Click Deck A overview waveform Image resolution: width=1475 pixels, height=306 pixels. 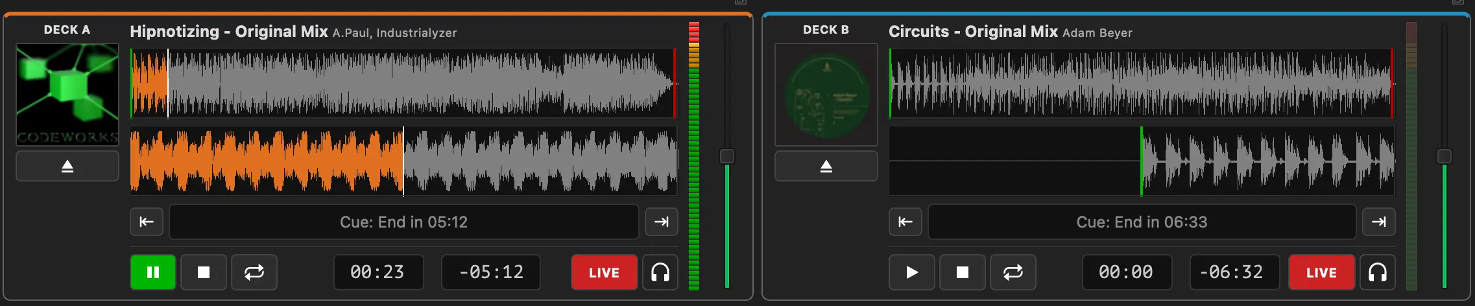(403, 84)
